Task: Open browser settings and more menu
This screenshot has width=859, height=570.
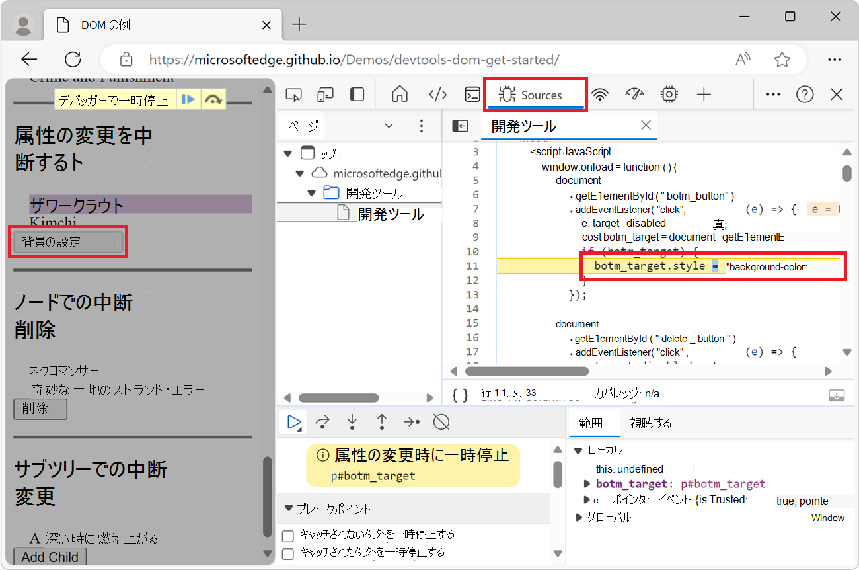Action: click(x=835, y=60)
